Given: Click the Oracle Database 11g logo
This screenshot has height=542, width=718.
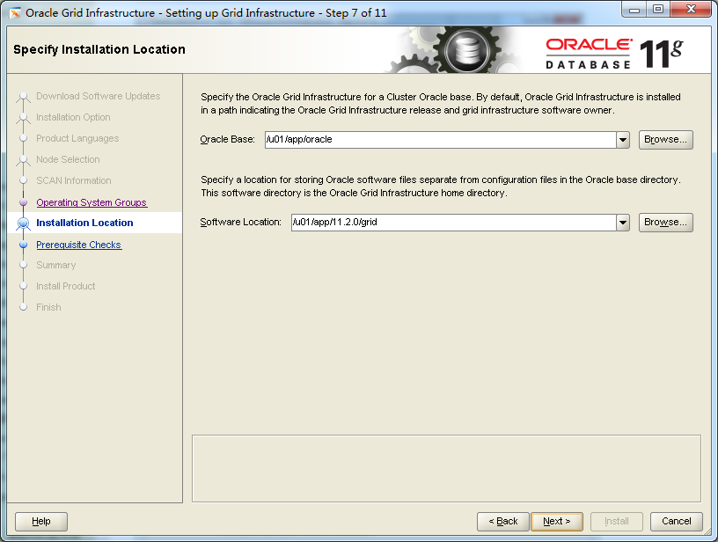Looking at the screenshot, I should coord(614,54).
